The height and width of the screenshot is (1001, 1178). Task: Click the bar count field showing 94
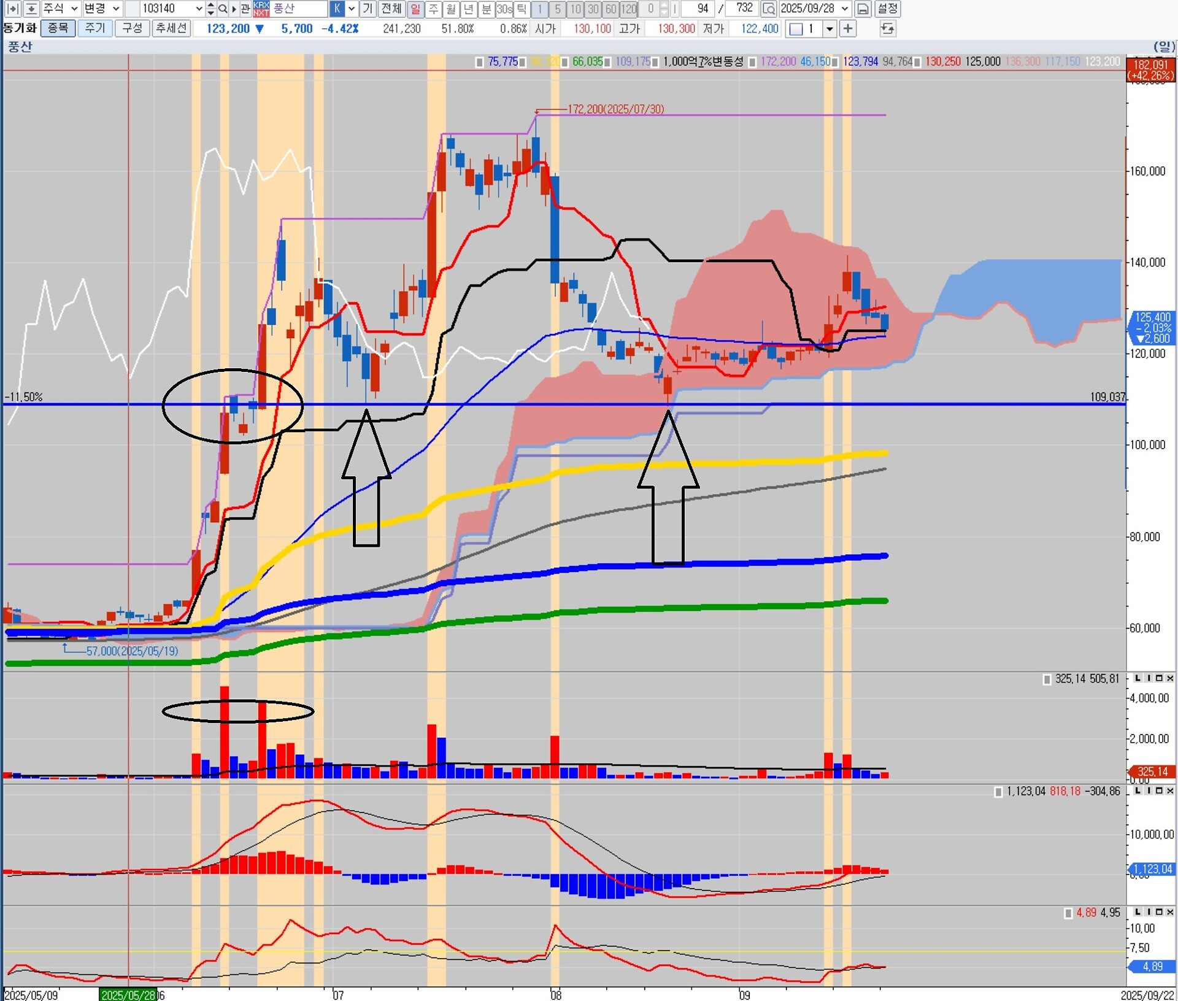[x=698, y=9]
